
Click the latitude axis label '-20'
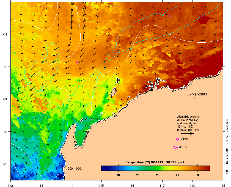[5, 67]
